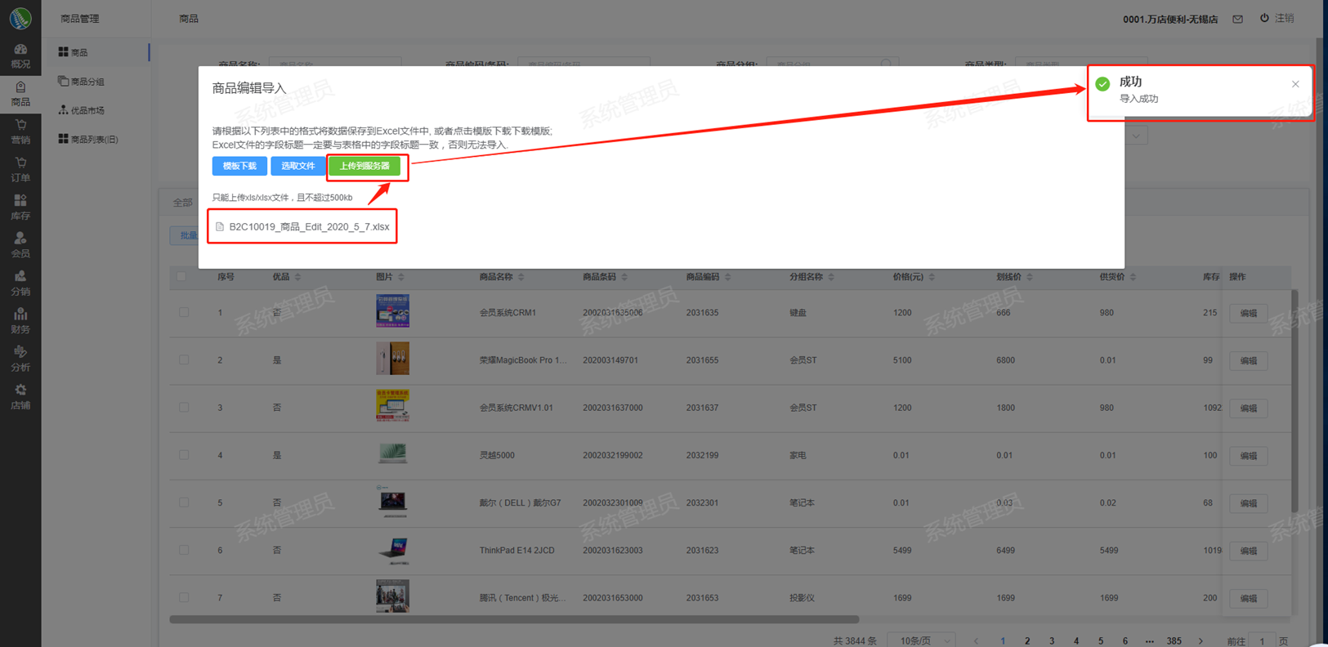Open the 分析 analytics sidebar icon
This screenshot has height=647, width=1328.
coord(20,359)
